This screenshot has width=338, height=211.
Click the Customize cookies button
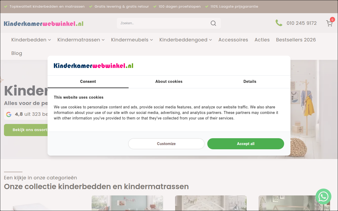coord(166,144)
